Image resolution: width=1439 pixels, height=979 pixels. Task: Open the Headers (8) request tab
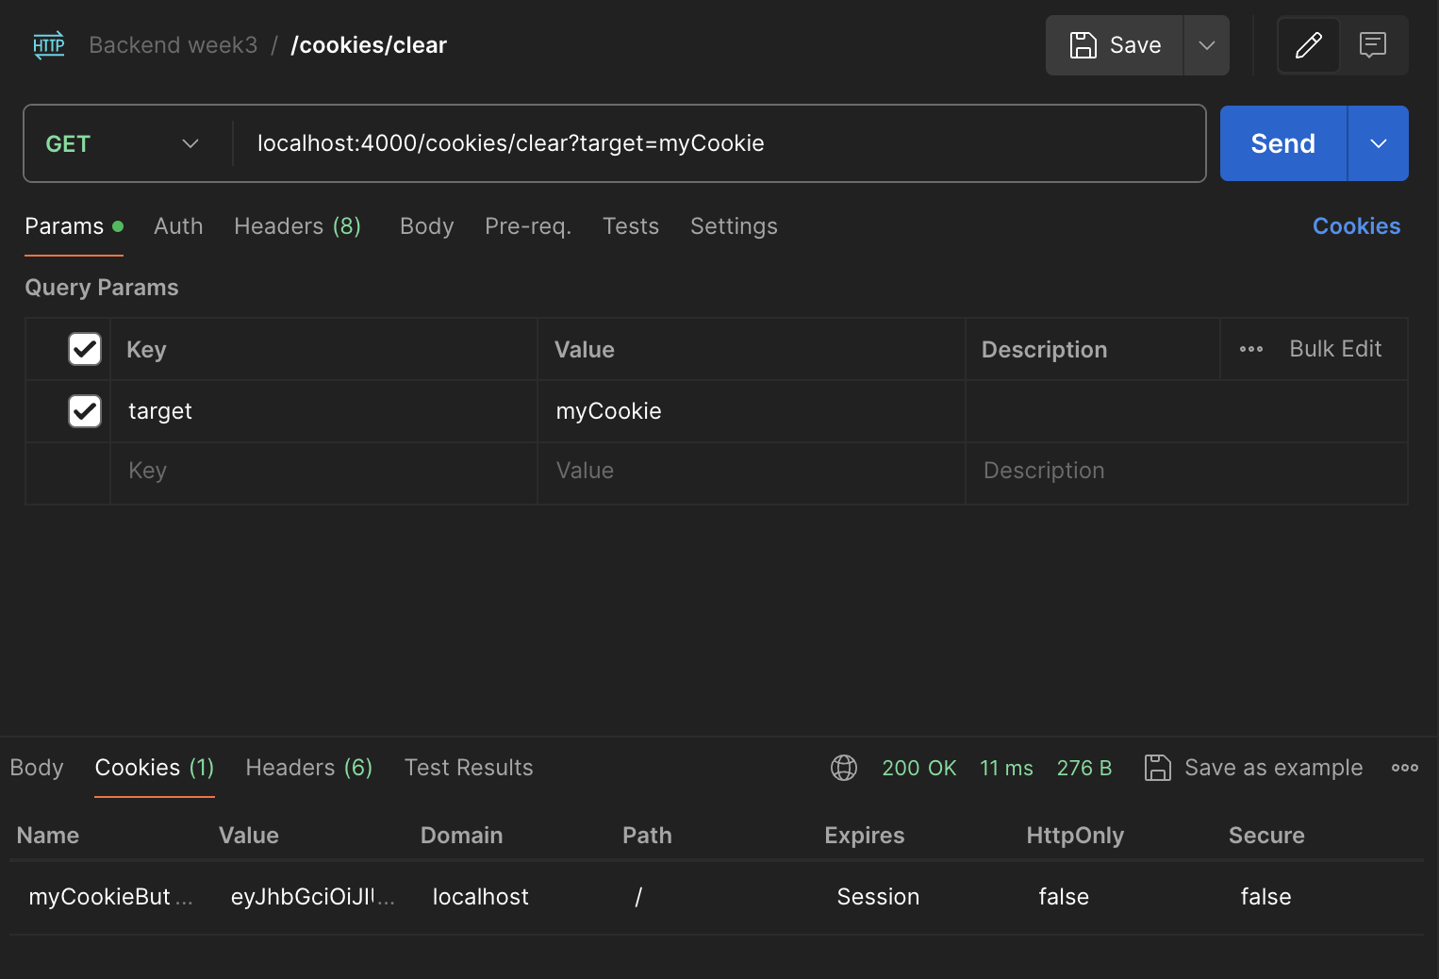pyautogui.click(x=298, y=226)
